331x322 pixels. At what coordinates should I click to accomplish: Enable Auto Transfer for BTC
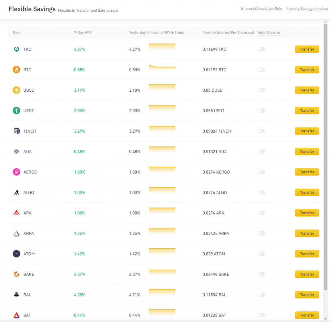click(x=261, y=70)
